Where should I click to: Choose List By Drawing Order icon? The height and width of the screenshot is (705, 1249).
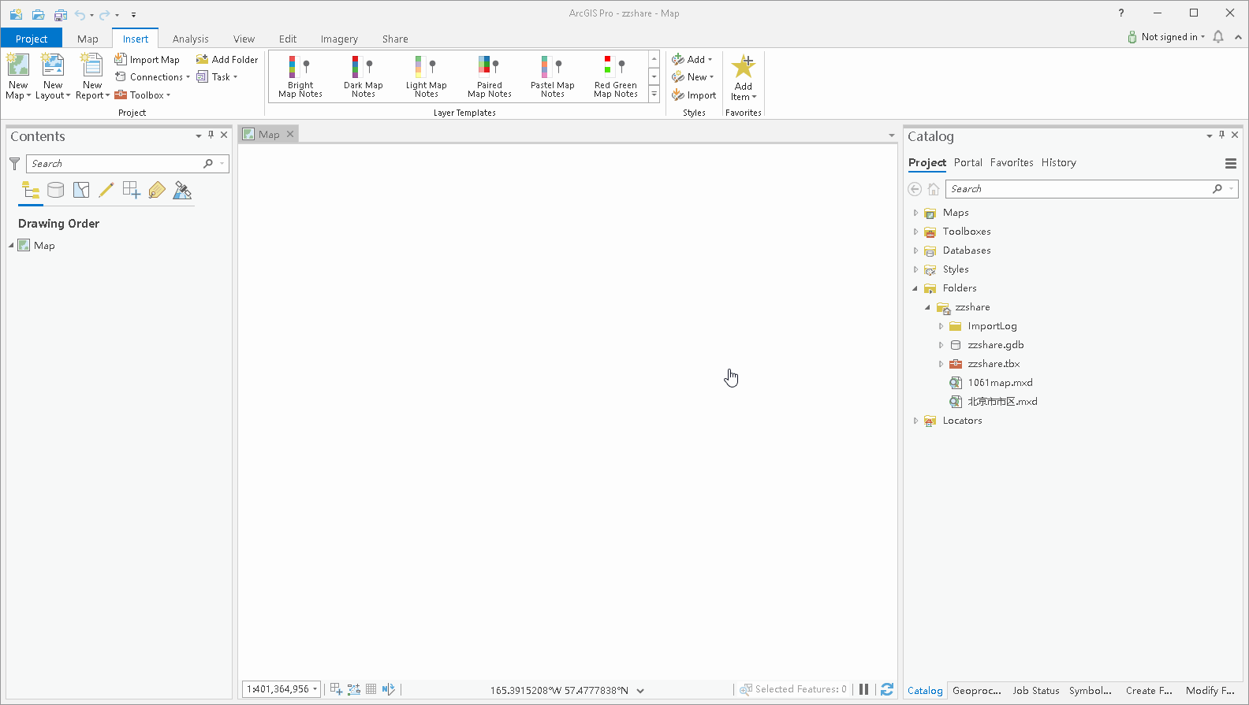click(31, 190)
